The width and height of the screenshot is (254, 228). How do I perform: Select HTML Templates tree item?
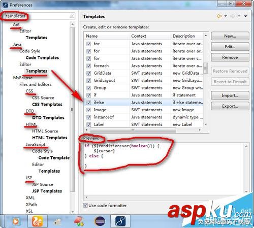pos(50,138)
